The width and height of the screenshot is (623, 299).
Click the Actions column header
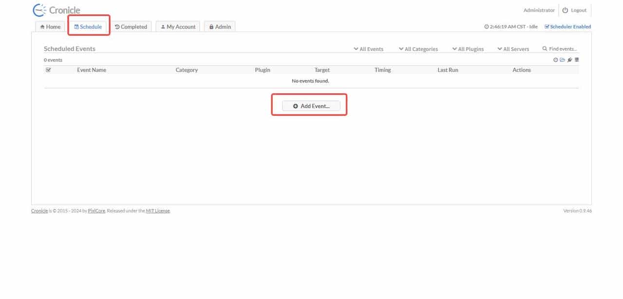click(522, 70)
